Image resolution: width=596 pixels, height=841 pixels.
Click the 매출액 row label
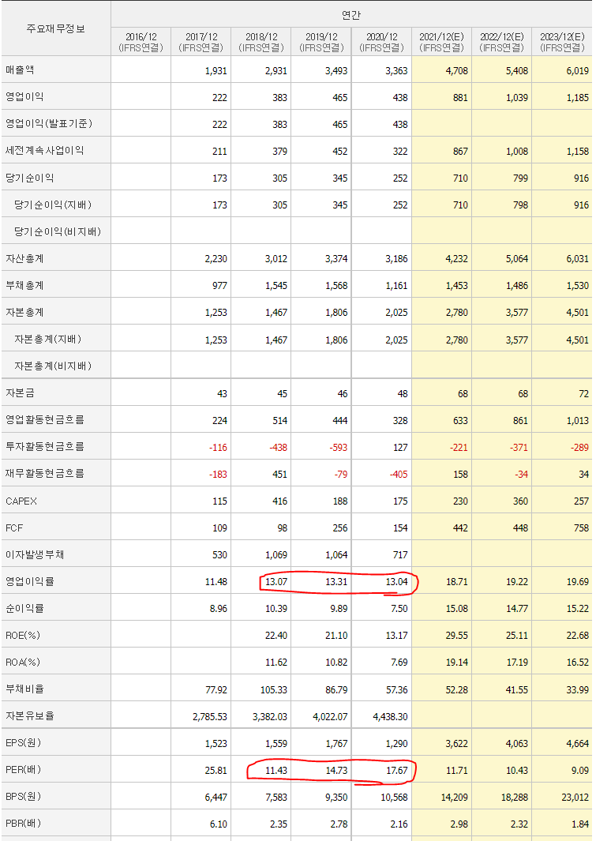(x=20, y=69)
